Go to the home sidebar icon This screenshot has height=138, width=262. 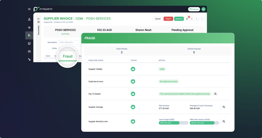(29, 27)
